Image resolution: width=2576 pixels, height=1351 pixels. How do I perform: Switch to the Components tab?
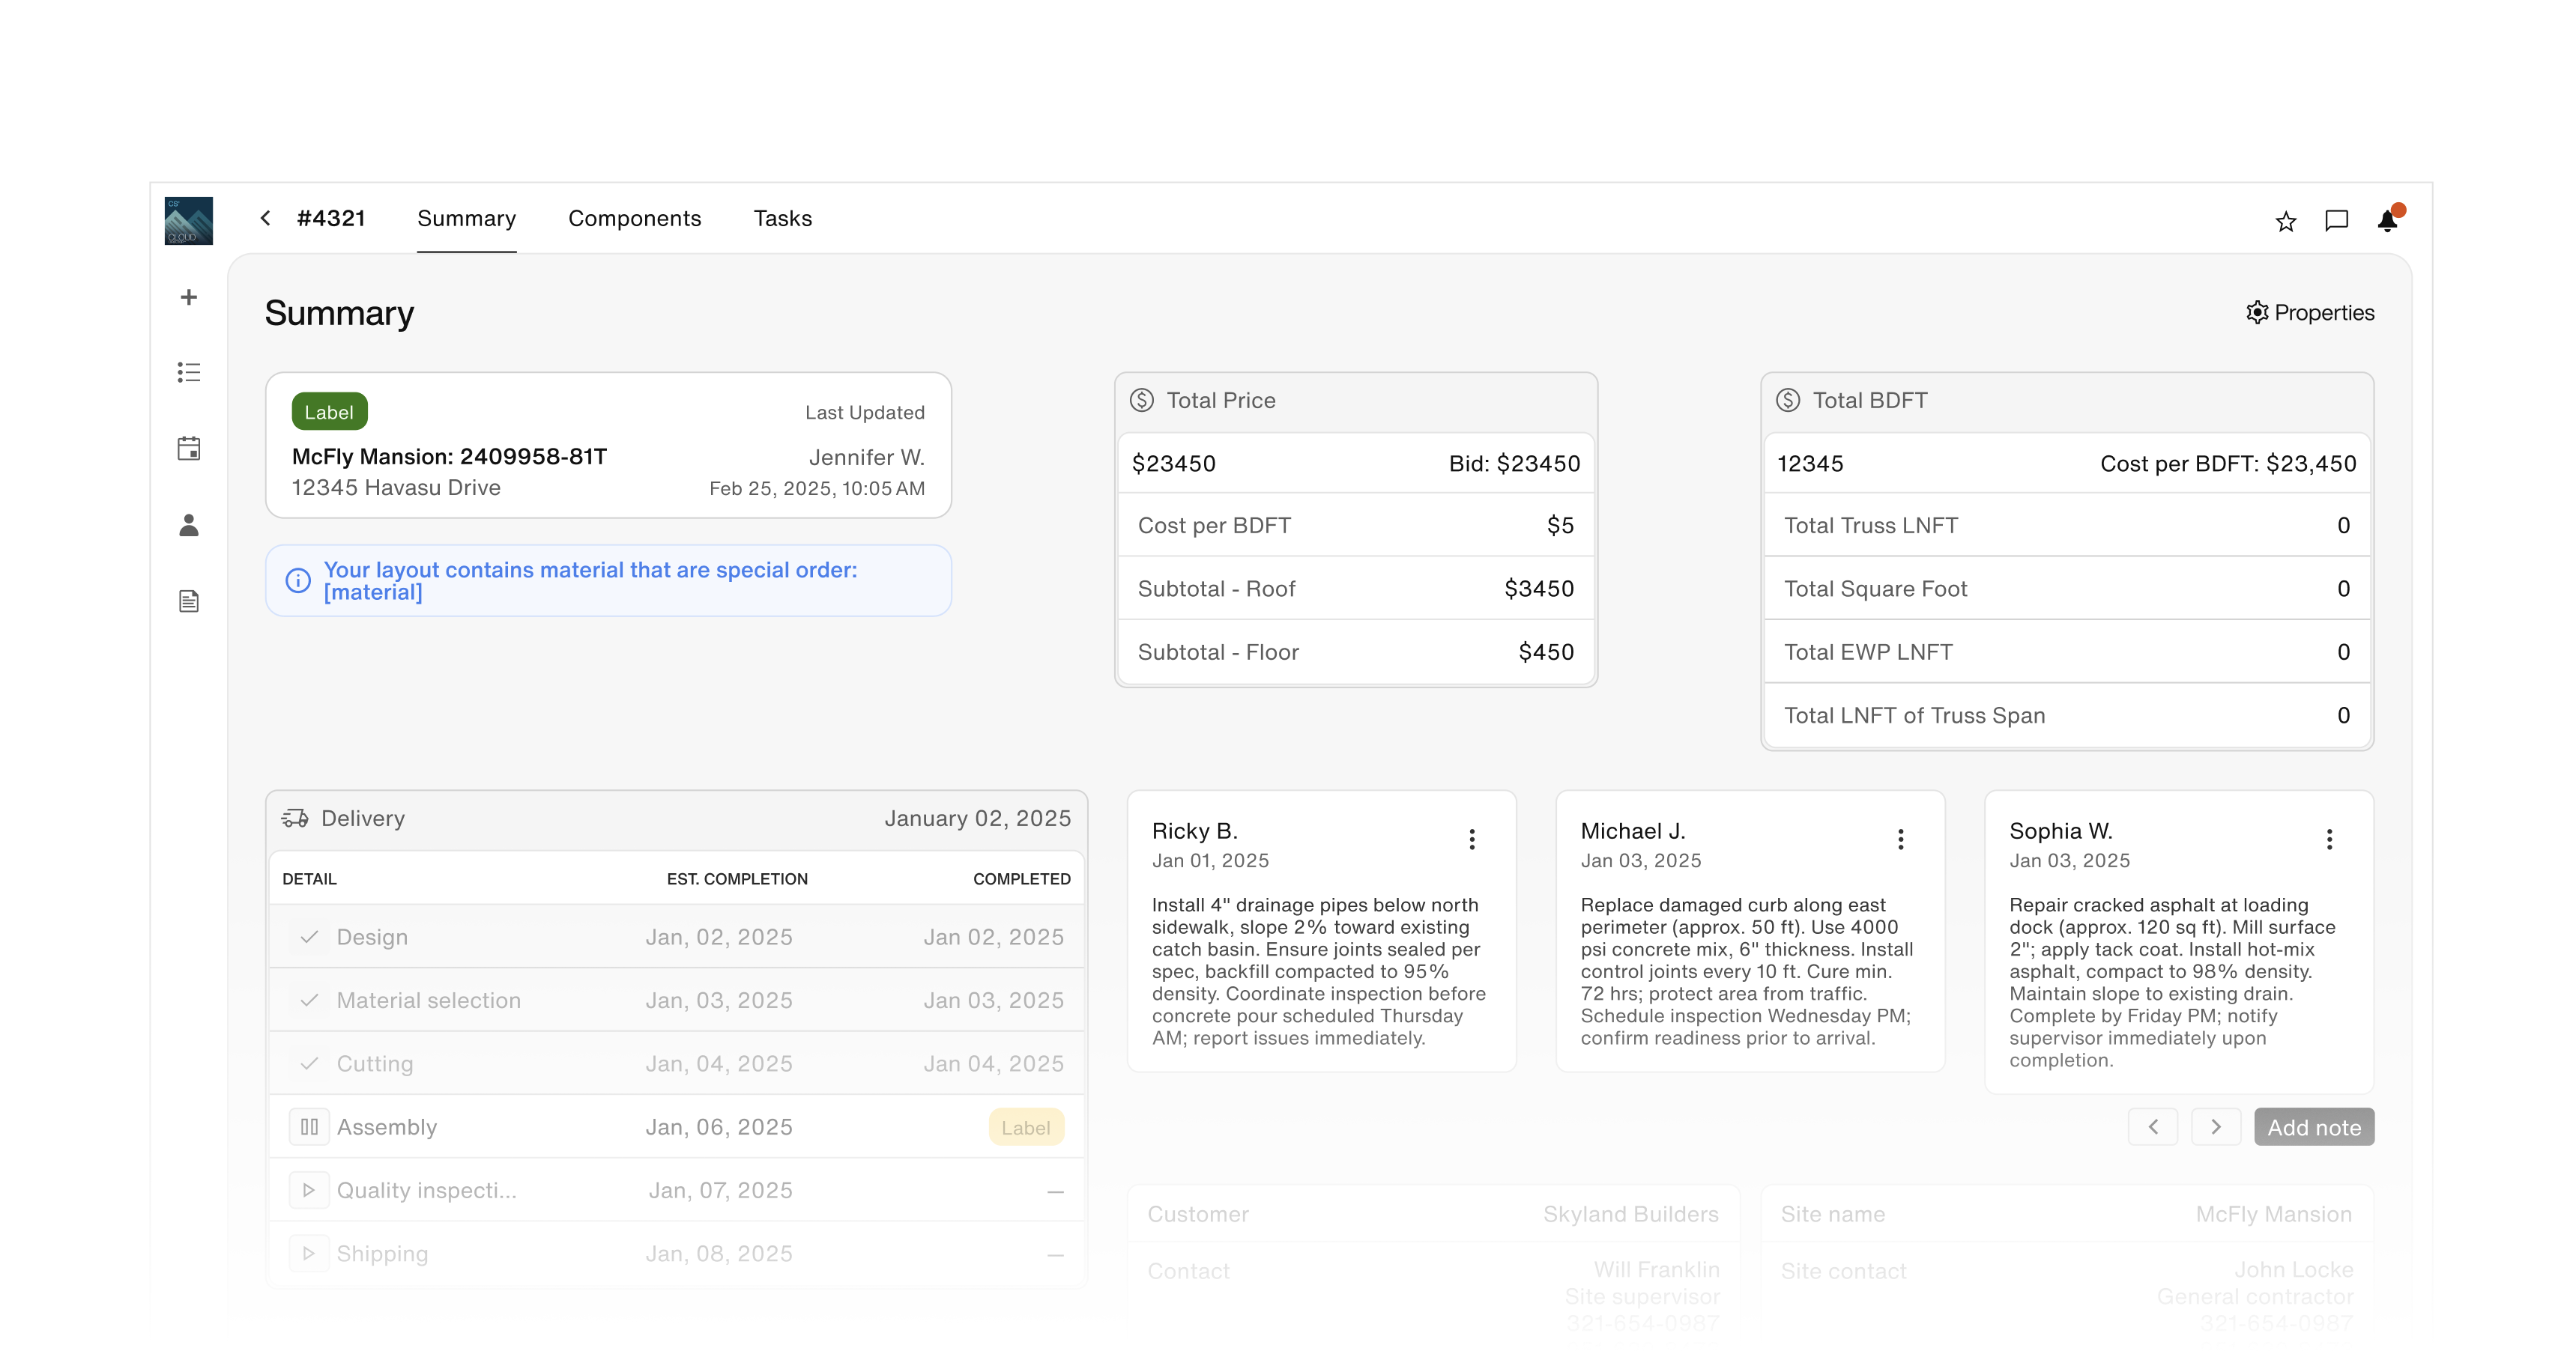coord(635,219)
